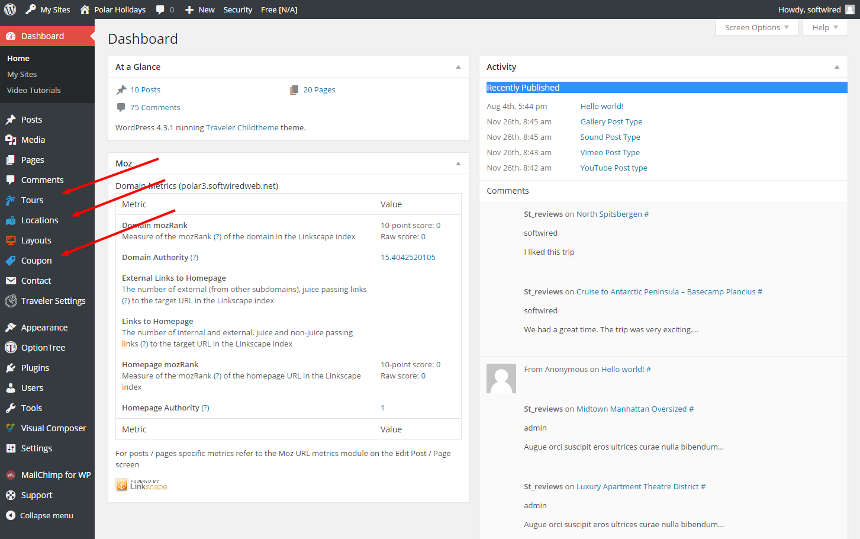Click the Users icon in sidebar
The height and width of the screenshot is (539, 860).
pos(11,388)
